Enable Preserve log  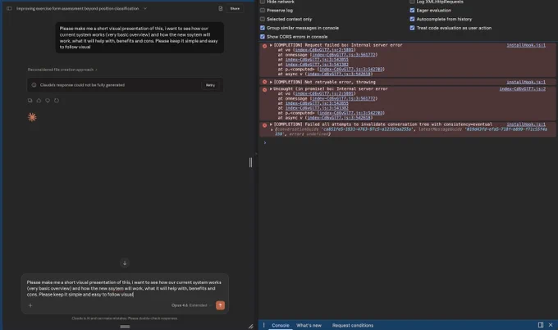(x=263, y=11)
